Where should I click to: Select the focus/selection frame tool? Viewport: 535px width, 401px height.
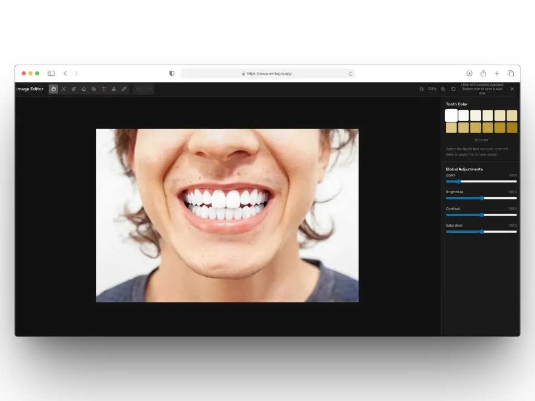click(64, 89)
